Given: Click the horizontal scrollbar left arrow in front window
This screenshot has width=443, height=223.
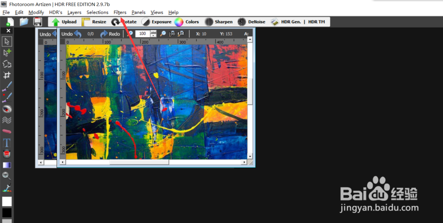Looking at the screenshot, I should tap(63, 162).
